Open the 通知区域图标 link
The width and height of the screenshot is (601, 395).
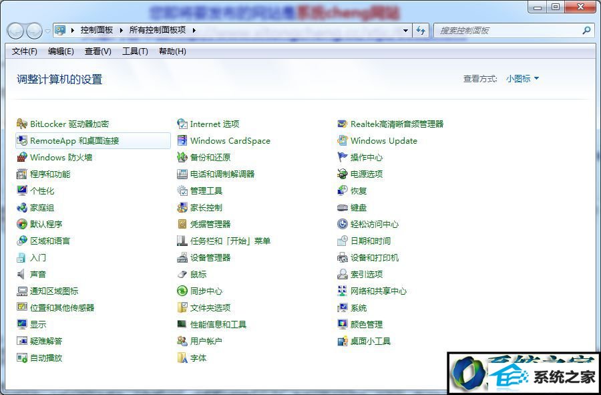(54, 291)
